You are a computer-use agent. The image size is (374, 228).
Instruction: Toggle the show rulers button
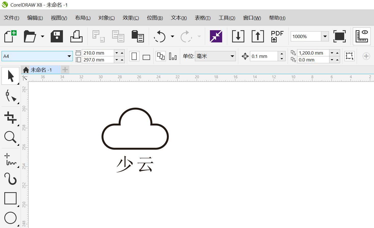point(362,36)
